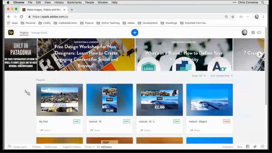Open the Spark user profile avatar
272x153 pixels.
click(x=244, y=32)
